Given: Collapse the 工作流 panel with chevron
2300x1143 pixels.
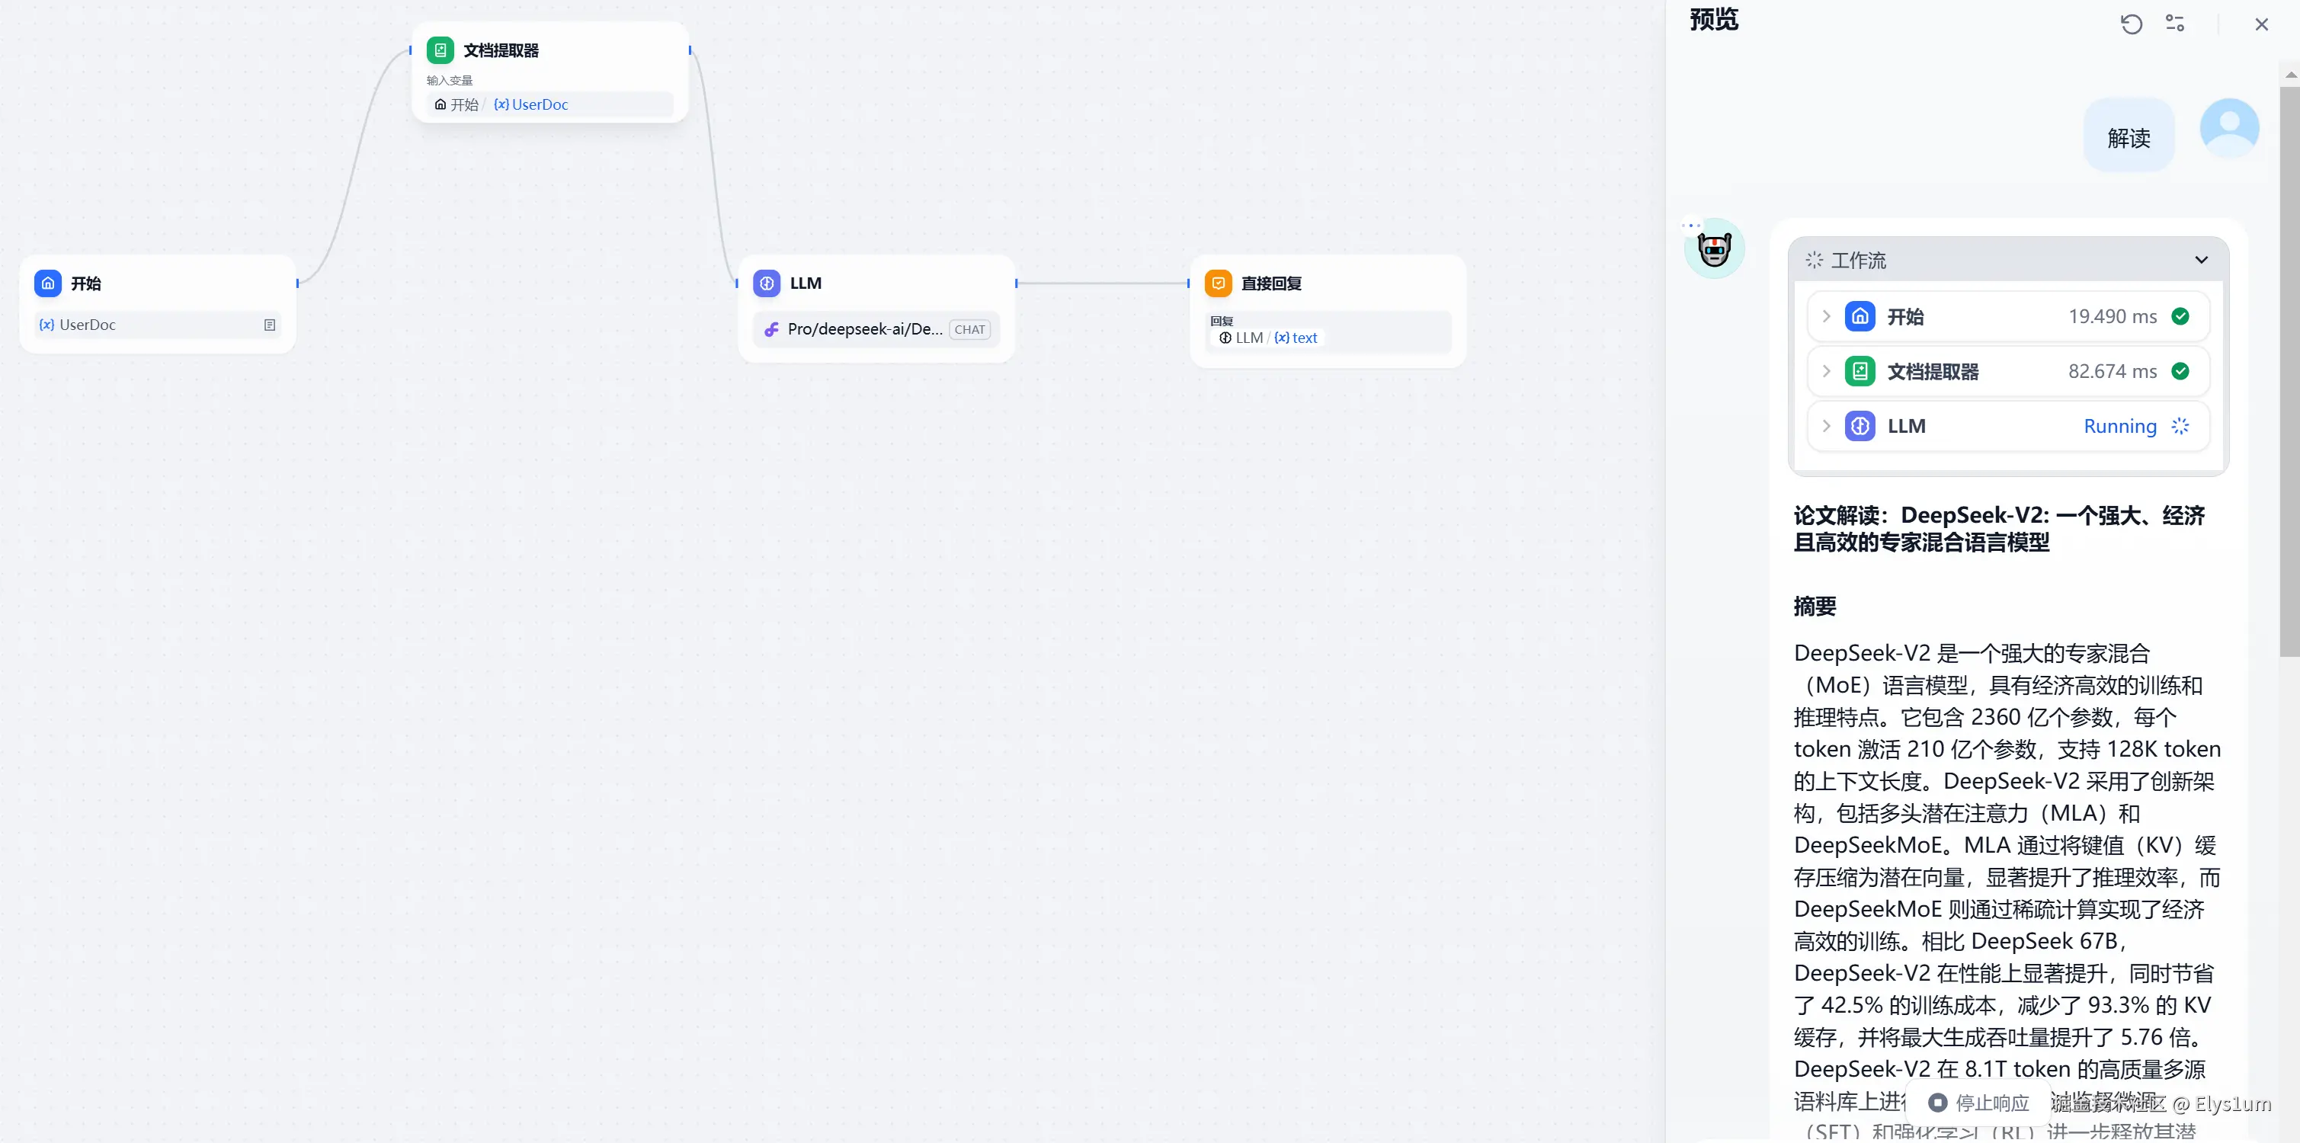Looking at the screenshot, I should (x=2201, y=260).
